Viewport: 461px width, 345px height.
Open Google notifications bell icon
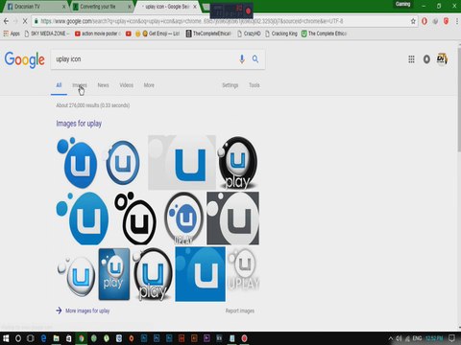(x=426, y=59)
